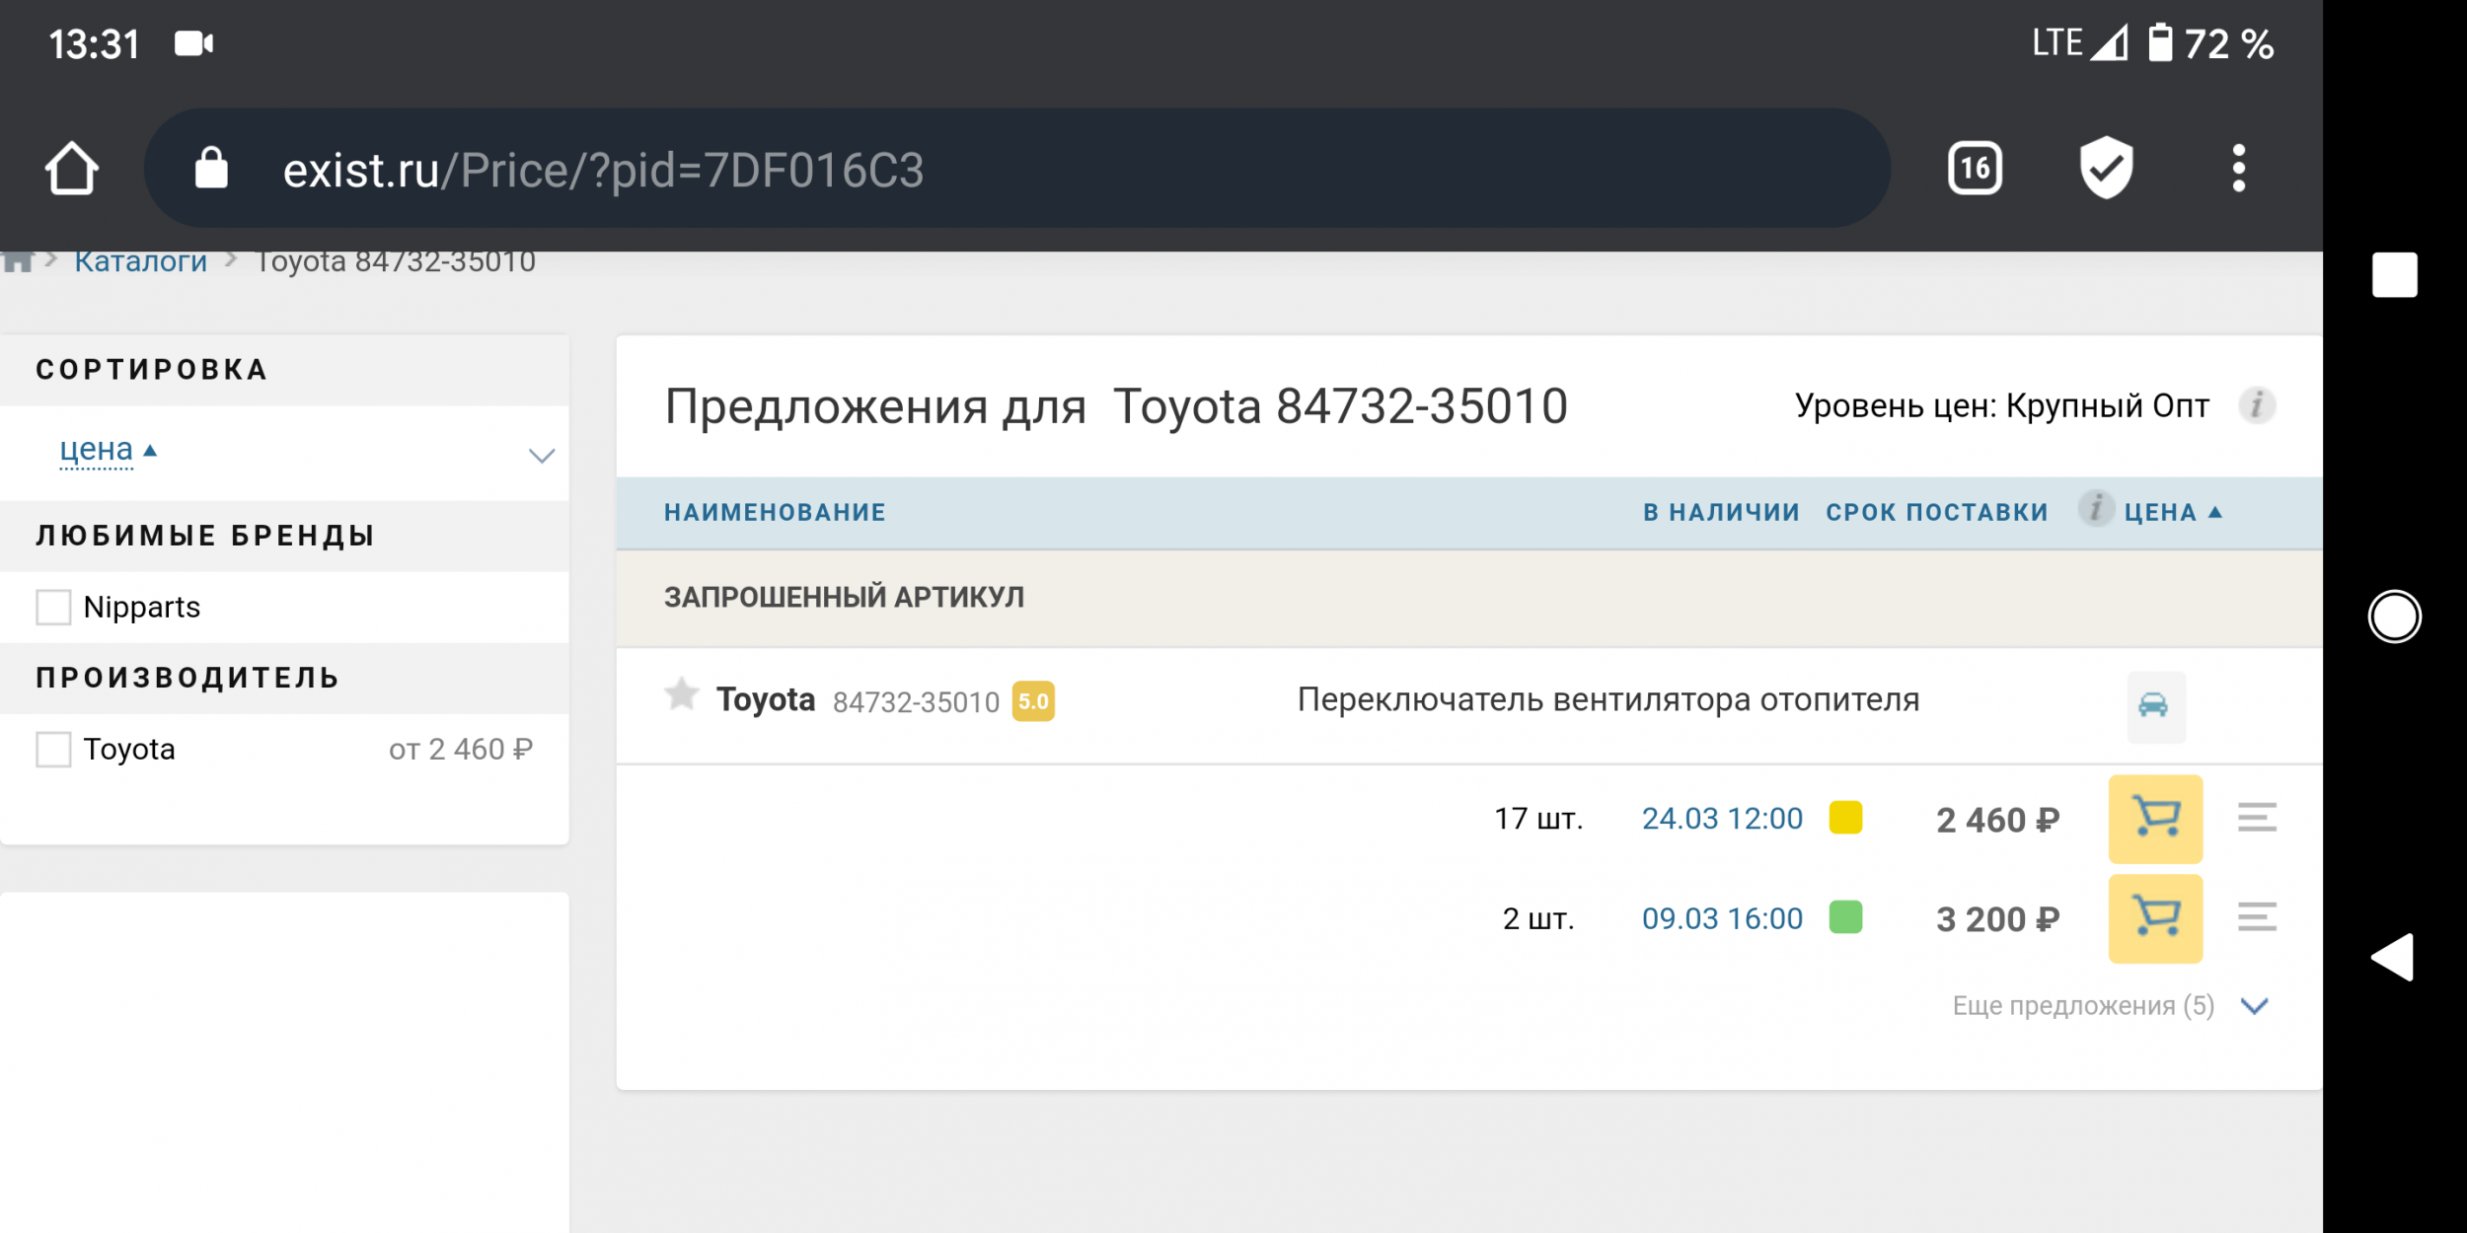Click the ЗАПРОШЕННЫЙ АРТИКУЛ section heading

[844, 597]
